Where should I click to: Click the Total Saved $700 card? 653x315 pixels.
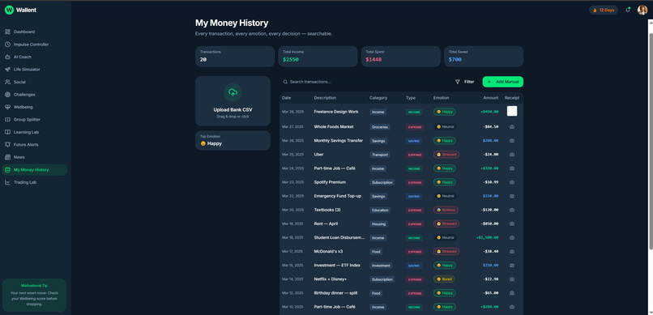[x=484, y=56]
